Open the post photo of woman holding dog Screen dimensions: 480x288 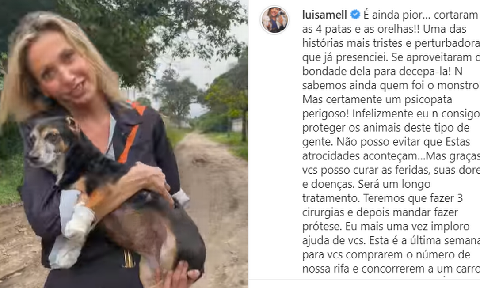(x=124, y=144)
